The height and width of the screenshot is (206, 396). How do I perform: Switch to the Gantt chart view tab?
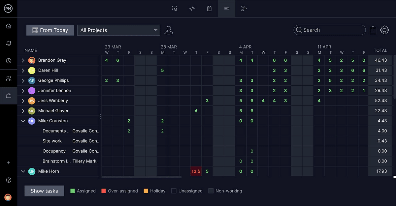pos(244,9)
